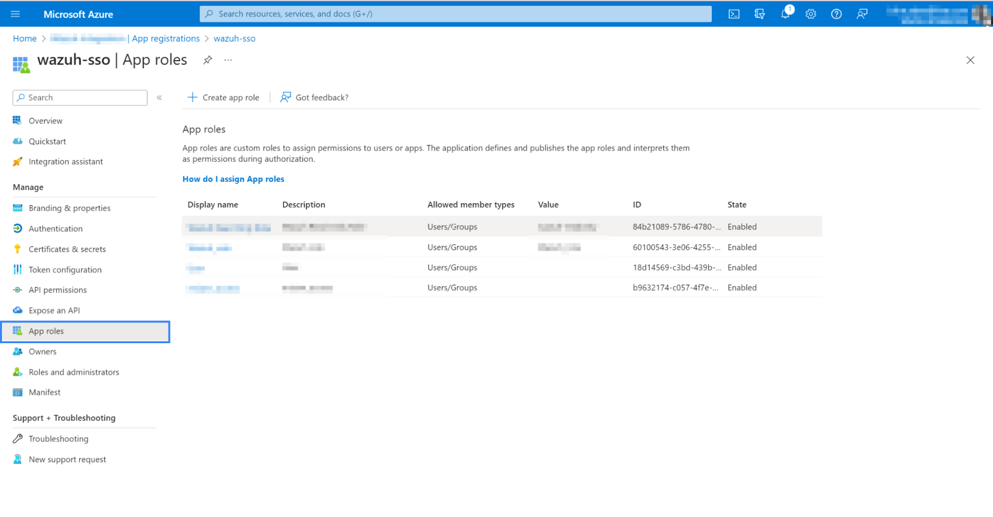Click Support + Troubleshooting heading
This screenshot has height=517, width=993.
coord(64,418)
